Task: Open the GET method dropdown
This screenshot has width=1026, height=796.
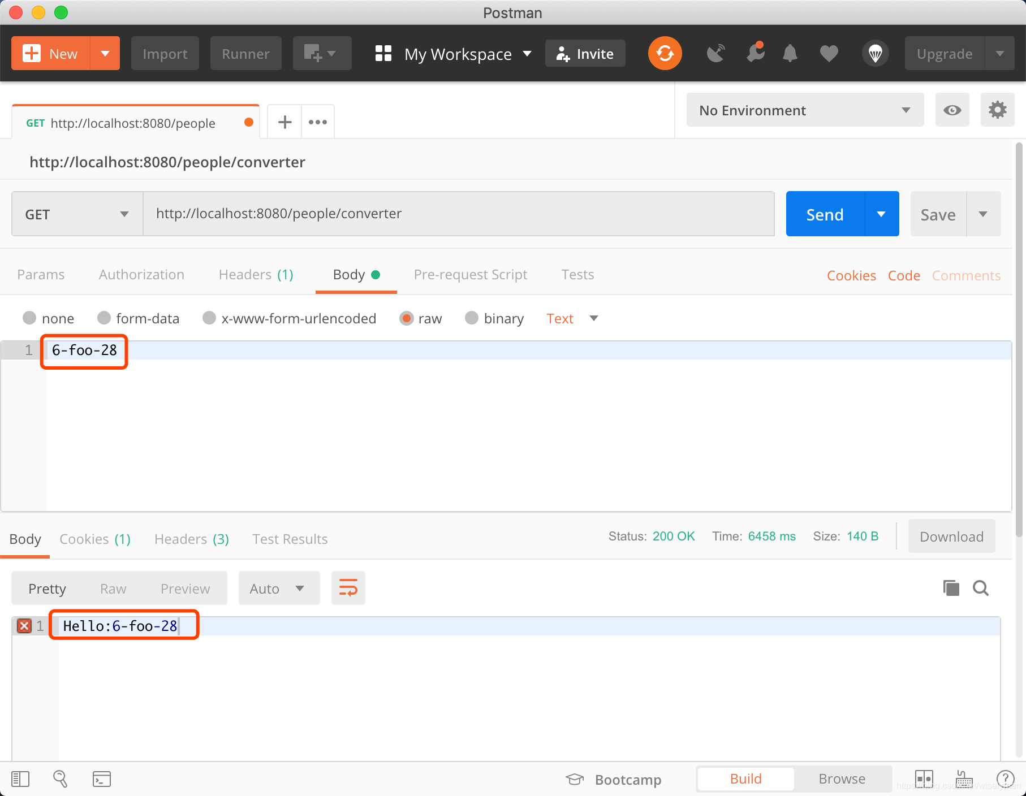Action: [77, 214]
